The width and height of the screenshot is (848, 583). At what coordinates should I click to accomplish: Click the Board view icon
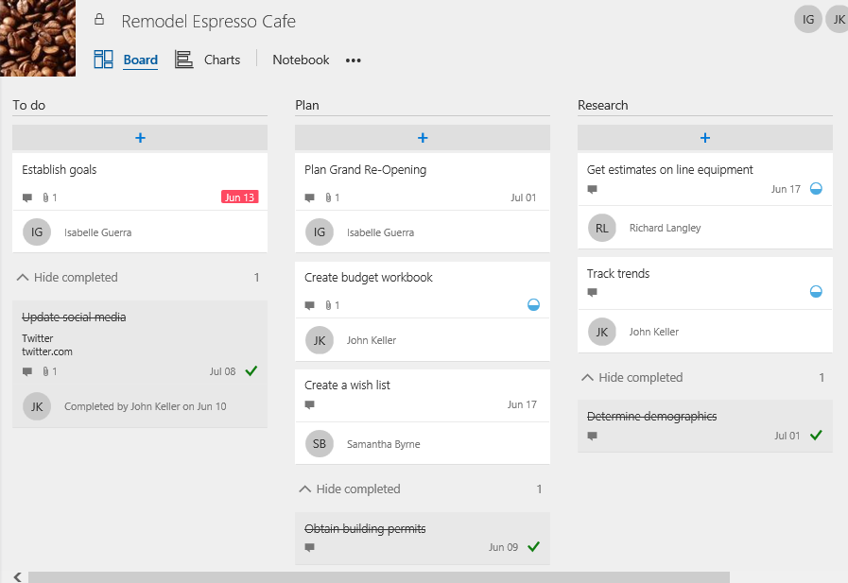(103, 59)
